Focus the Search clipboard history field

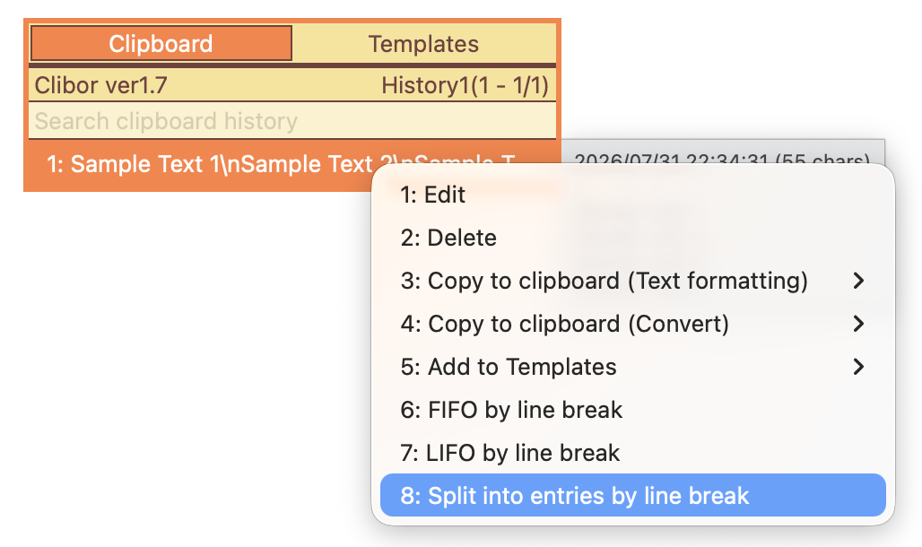[x=292, y=121]
